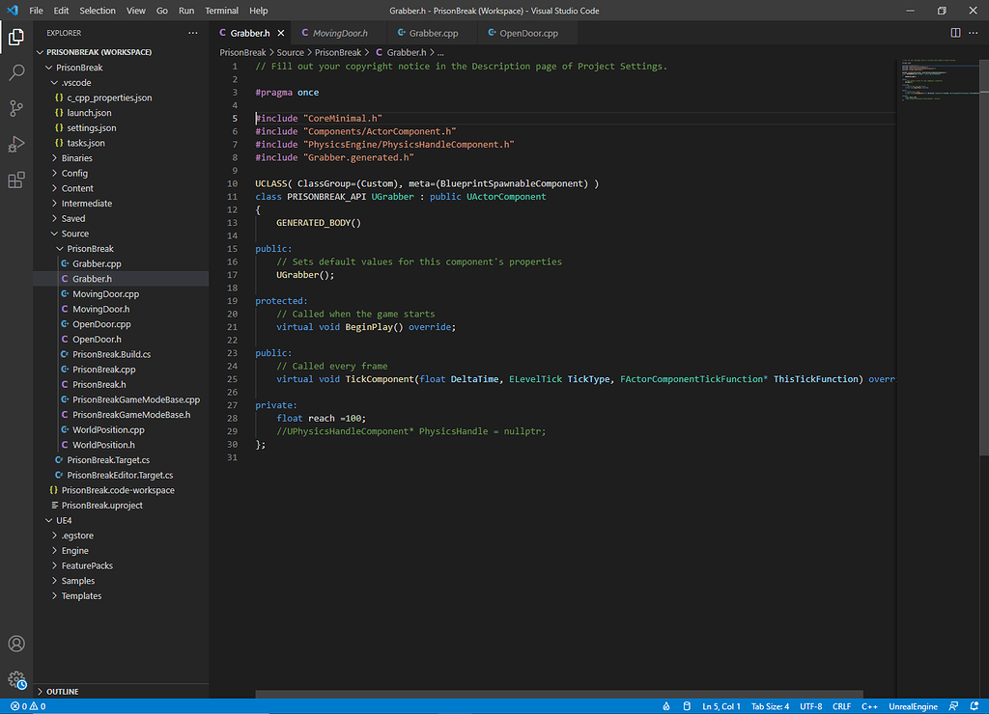The image size is (989, 714).
Task: Open the Source Control view
Action: pos(14,108)
